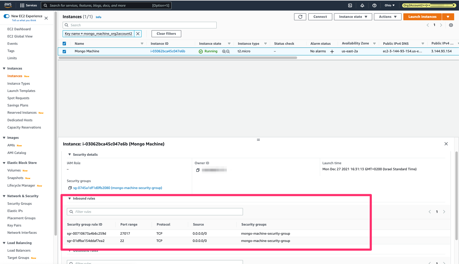Select port range 27017 cell
This screenshot has height=264, width=459.
click(125, 233)
